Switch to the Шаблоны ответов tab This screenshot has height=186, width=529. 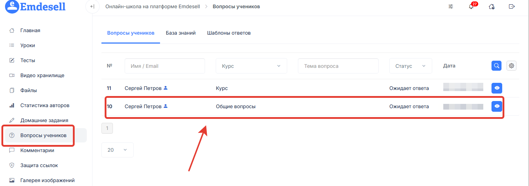pyautogui.click(x=229, y=33)
